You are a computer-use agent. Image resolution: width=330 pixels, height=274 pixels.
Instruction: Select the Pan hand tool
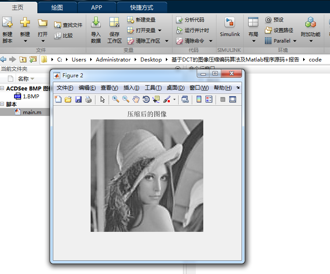[x=136, y=99]
